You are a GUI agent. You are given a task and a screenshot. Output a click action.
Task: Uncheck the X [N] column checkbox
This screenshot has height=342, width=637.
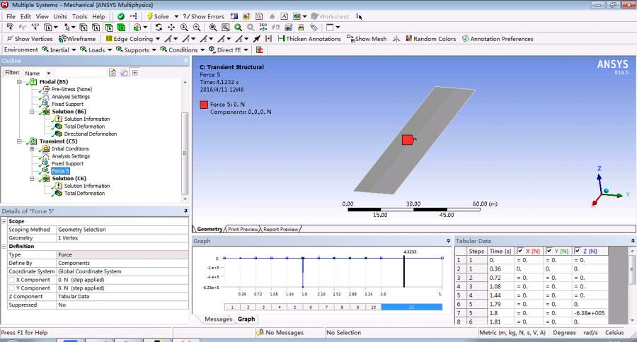pyautogui.click(x=520, y=251)
